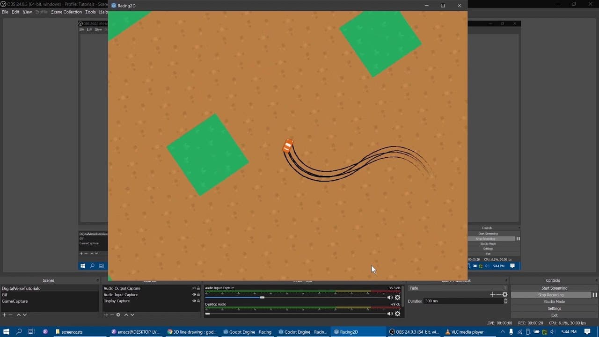Move the source down in the Sources list
The width and height of the screenshot is (599, 337).
point(132,315)
